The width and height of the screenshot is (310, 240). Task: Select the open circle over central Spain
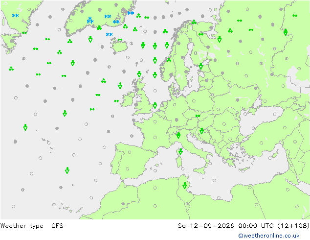tap(128, 169)
